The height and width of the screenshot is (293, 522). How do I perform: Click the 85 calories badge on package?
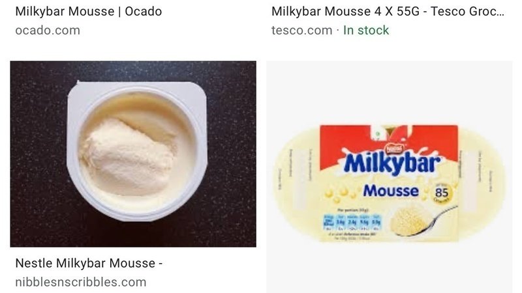[x=442, y=192]
